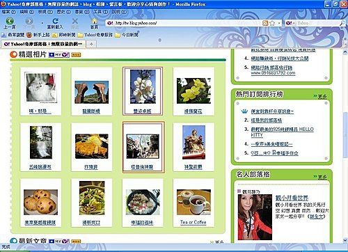Bookmark this page with the star icon
348x252 pixels.
272,23
